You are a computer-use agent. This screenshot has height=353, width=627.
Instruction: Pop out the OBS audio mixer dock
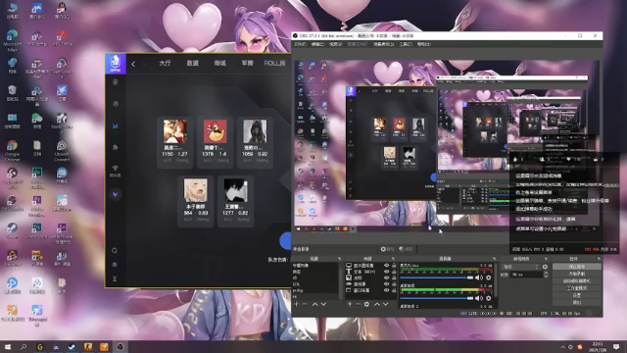click(x=494, y=258)
